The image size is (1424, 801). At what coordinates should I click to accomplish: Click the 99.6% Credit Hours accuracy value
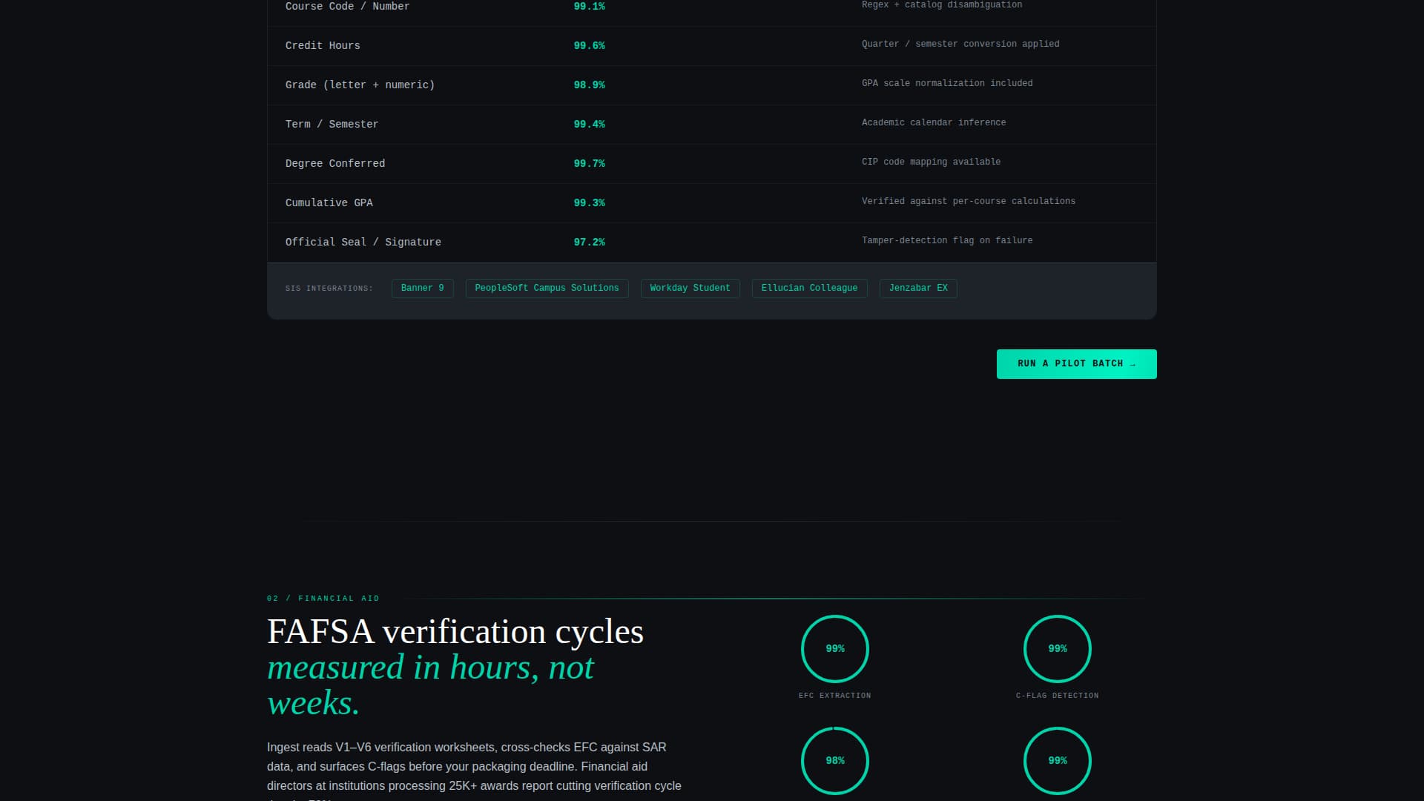point(590,46)
